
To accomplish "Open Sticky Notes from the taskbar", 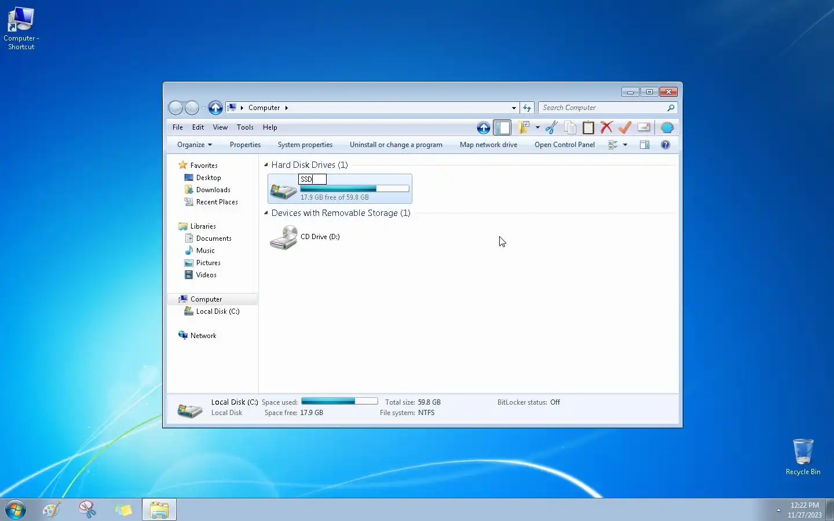I will 123,509.
